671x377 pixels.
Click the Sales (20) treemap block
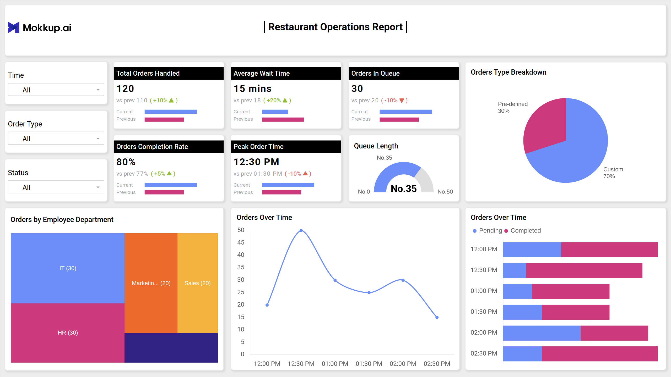click(x=198, y=283)
